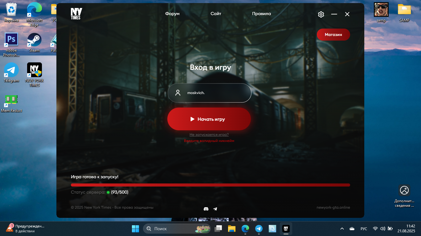Open the Правила menu item
421x236 pixels.
[x=261, y=14]
